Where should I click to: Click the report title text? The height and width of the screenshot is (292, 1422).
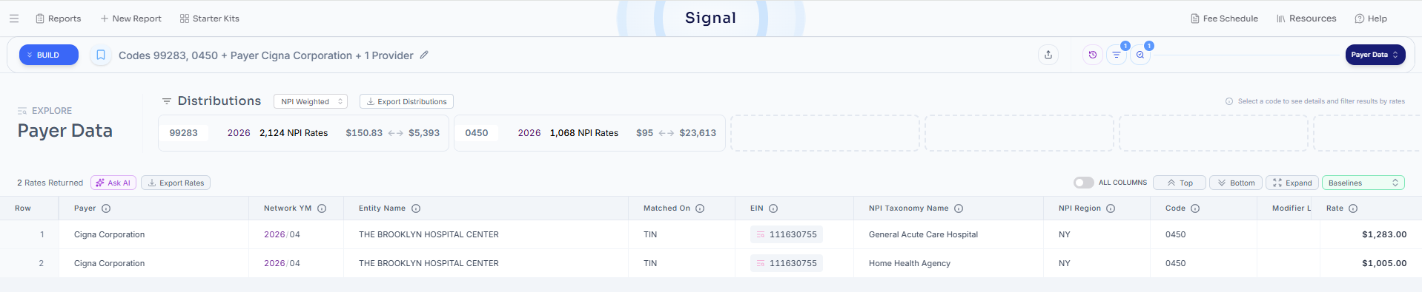pyautogui.click(x=266, y=55)
